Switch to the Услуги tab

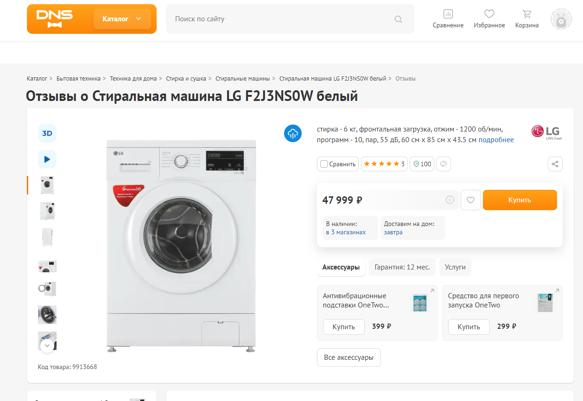point(455,267)
